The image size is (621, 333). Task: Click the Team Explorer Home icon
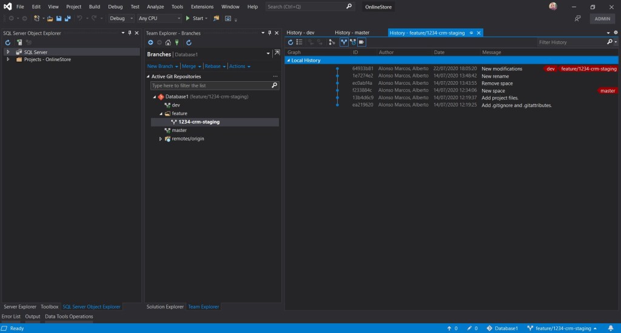(x=167, y=42)
